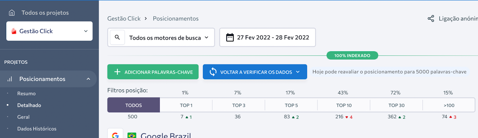Open the calendar icon in date range
This screenshot has width=478, height=138.
[230, 37]
